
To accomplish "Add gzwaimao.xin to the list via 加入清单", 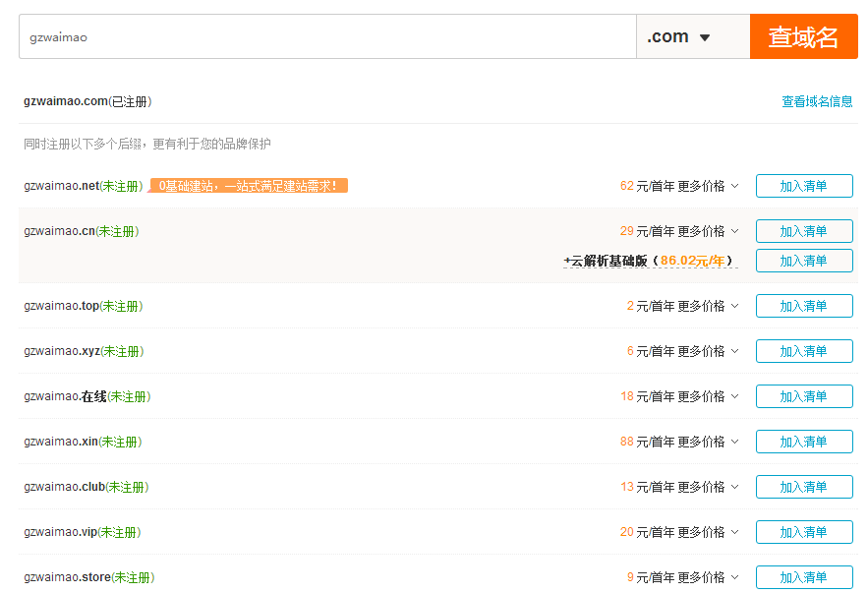I will [x=803, y=442].
